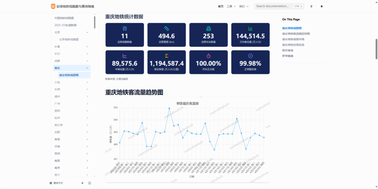Focus the Search documentation field
Screen dimensions: 378x189
click(x=279, y=6)
